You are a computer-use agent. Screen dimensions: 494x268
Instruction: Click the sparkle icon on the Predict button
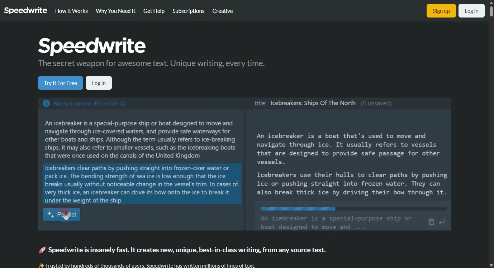(x=51, y=214)
